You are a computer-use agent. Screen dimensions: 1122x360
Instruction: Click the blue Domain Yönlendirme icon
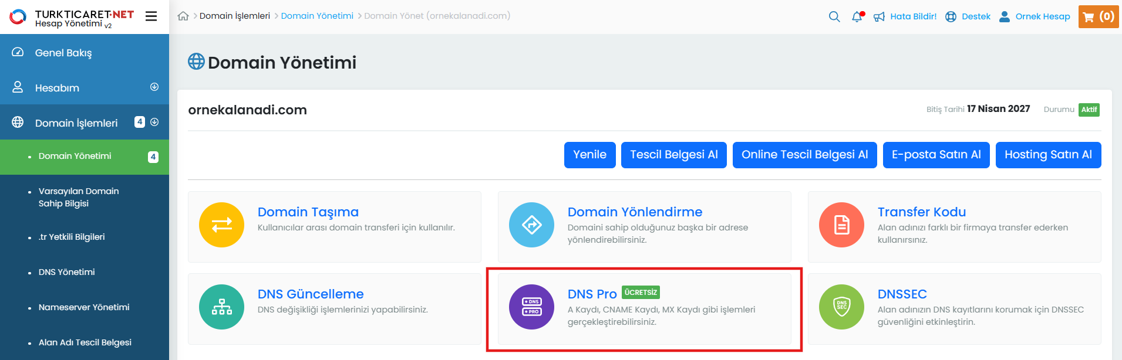(x=531, y=225)
